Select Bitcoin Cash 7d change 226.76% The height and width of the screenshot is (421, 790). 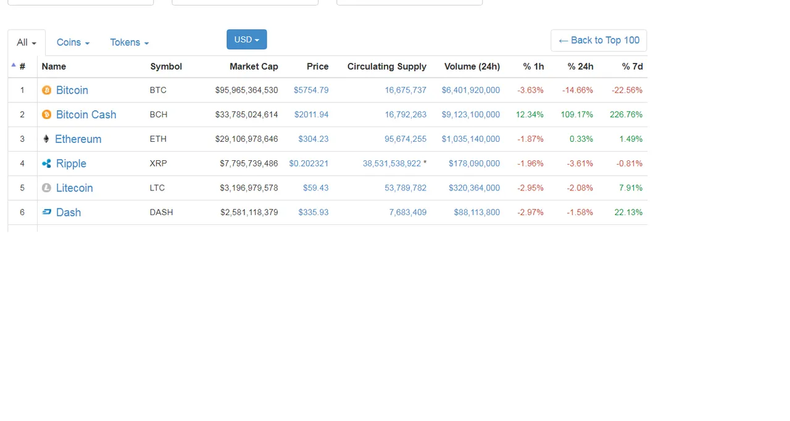(x=626, y=115)
